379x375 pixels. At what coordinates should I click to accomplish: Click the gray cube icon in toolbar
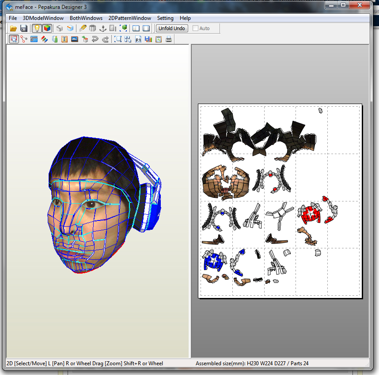coord(60,28)
